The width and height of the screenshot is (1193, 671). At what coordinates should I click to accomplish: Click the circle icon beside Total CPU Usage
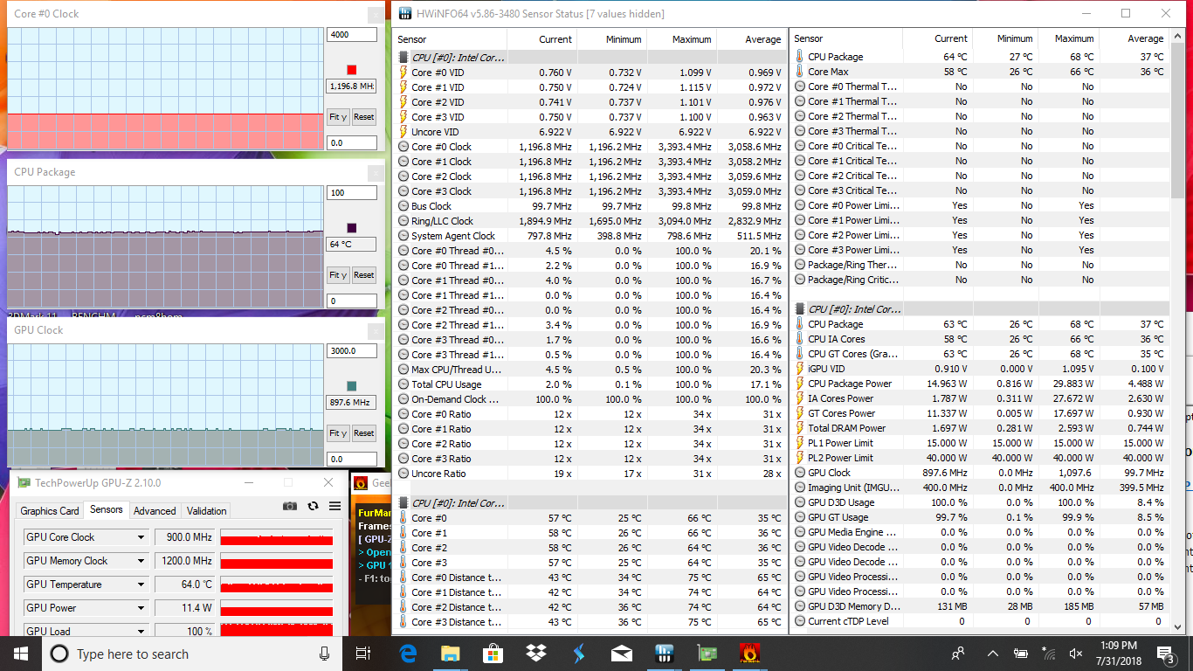(403, 384)
